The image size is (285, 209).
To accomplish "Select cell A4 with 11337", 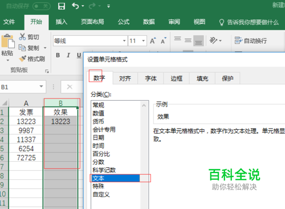I will 26,140.
